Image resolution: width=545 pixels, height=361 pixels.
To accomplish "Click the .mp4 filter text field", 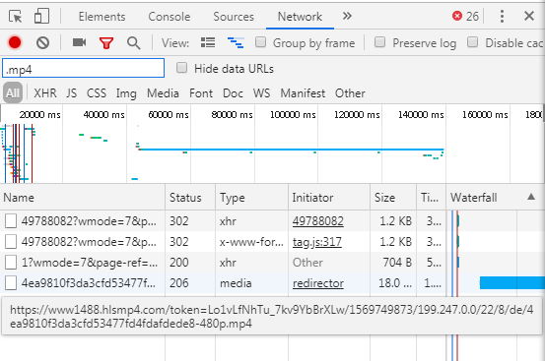I will 84,68.
